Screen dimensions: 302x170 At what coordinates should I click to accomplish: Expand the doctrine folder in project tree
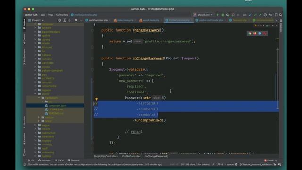pyautogui.click(x=35, y=28)
